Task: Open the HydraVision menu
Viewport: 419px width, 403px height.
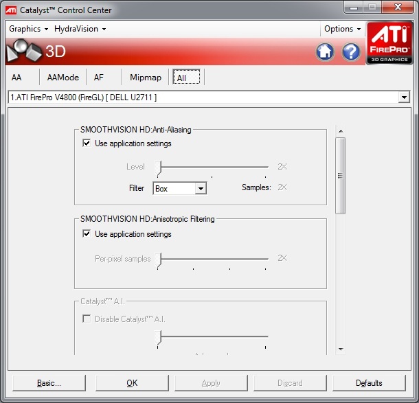Action: (x=80, y=29)
